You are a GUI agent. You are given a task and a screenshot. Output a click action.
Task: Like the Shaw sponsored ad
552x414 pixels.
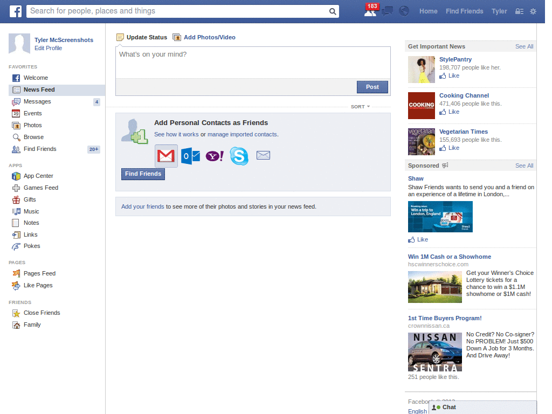click(418, 240)
